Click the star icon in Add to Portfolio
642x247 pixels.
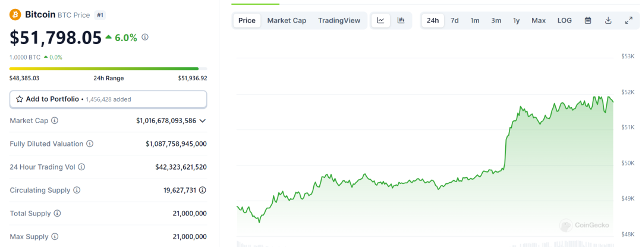(x=19, y=99)
